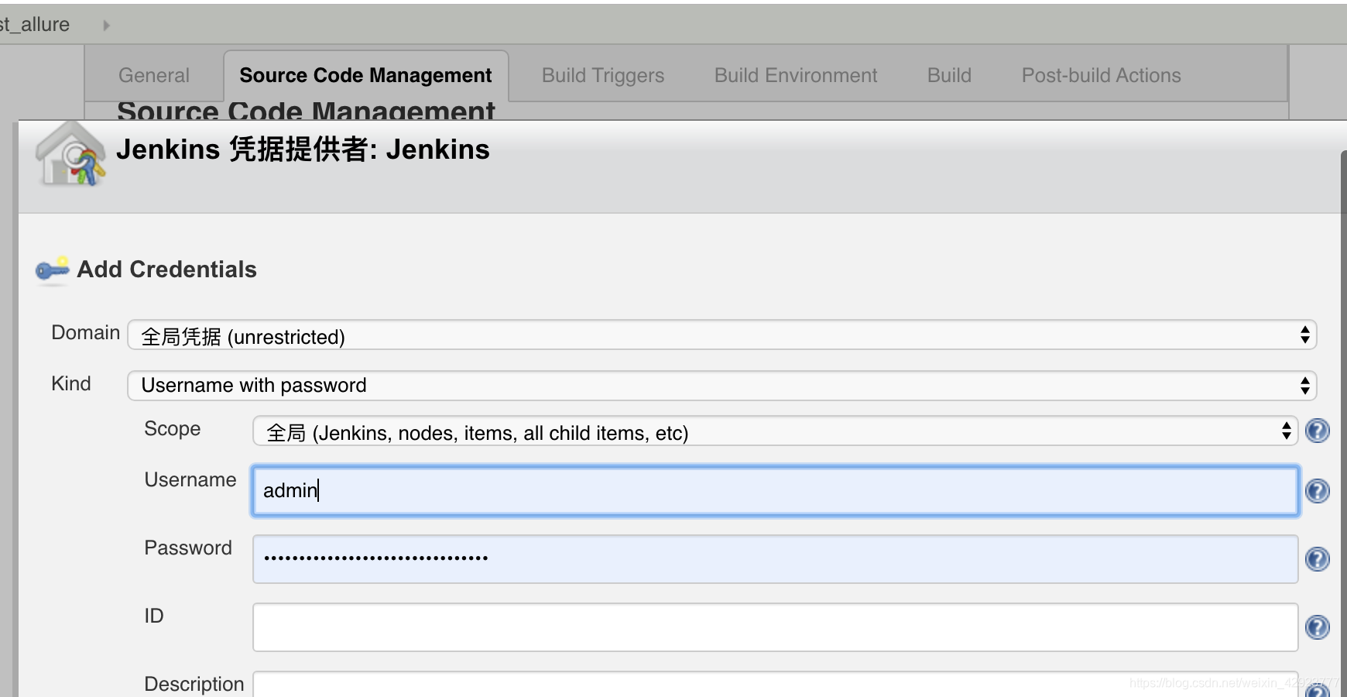The width and height of the screenshot is (1347, 697).
Task: Switch to the General tab
Action: pos(154,75)
